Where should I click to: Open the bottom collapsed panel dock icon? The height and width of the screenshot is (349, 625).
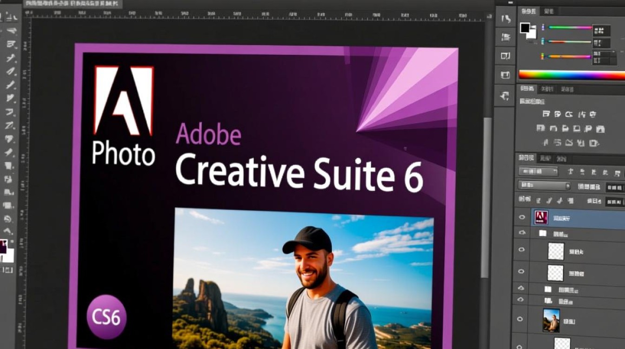tap(505, 96)
